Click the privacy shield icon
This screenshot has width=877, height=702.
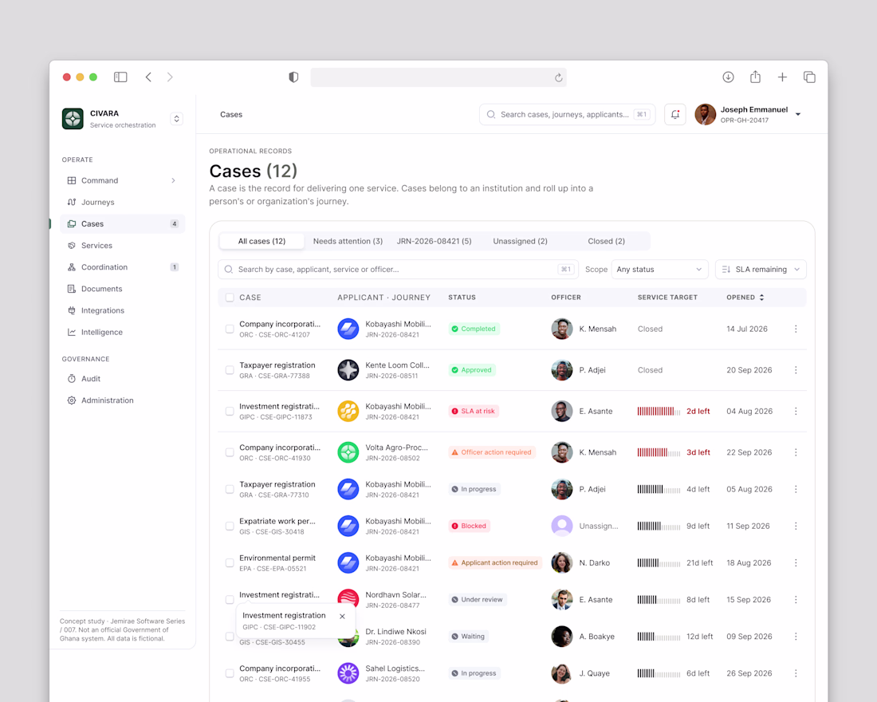pos(293,77)
